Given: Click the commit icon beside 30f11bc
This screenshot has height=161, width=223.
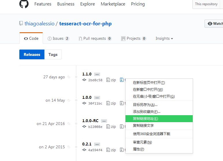Looking at the screenshot, I should tap(84, 103).
